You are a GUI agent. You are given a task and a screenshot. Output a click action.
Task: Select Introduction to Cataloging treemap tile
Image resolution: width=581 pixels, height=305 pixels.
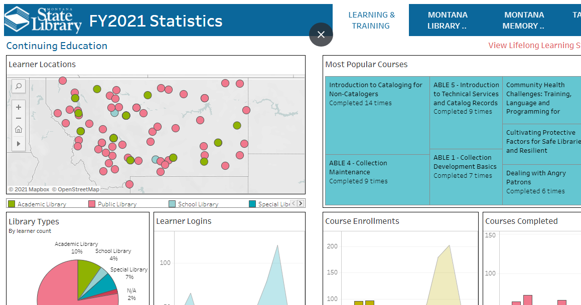point(377,115)
